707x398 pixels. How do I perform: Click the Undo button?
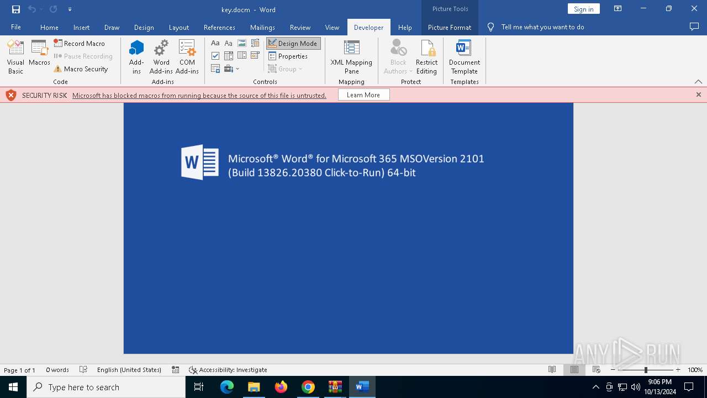[32, 9]
